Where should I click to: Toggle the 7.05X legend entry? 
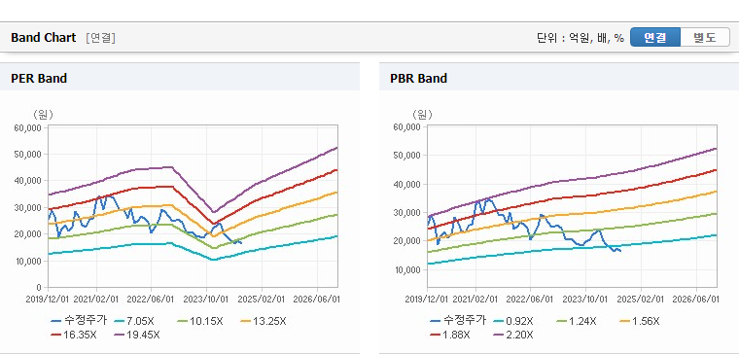click(x=134, y=321)
